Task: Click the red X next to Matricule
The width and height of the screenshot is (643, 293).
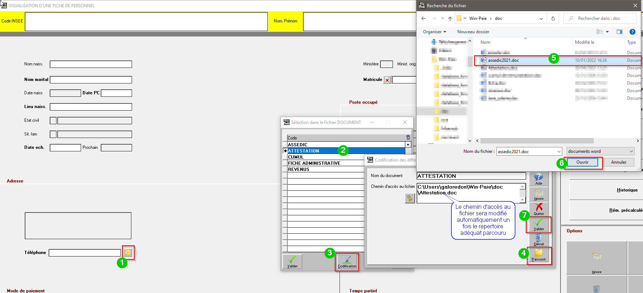Action: click(x=387, y=80)
